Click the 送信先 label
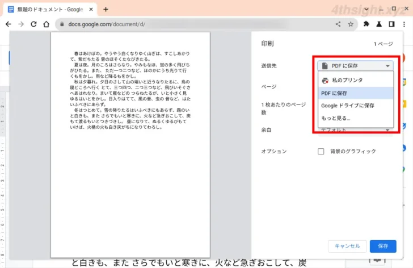The image size is (413, 268). pyautogui.click(x=269, y=66)
